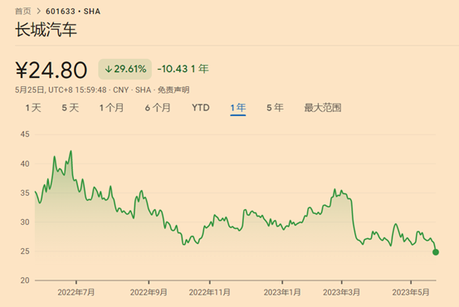The height and width of the screenshot is (307, 459).
Task: Select the 601633 · SHA ticker text
Action: pos(73,11)
